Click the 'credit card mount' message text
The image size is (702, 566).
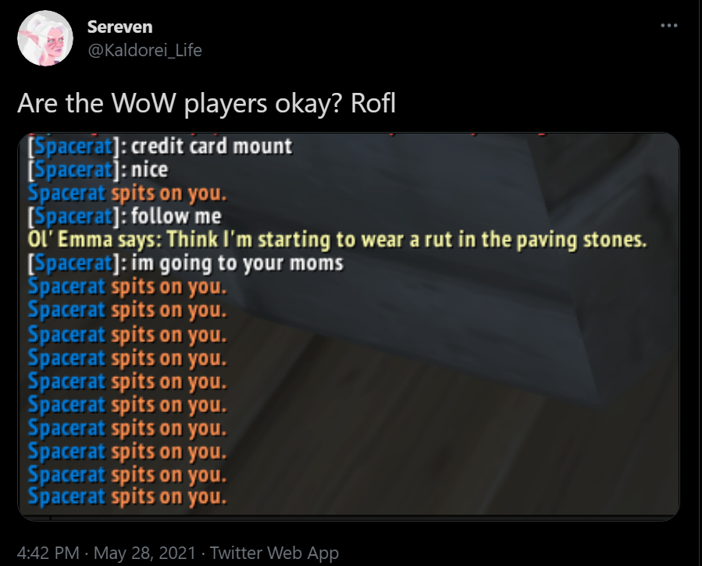[x=212, y=146]
